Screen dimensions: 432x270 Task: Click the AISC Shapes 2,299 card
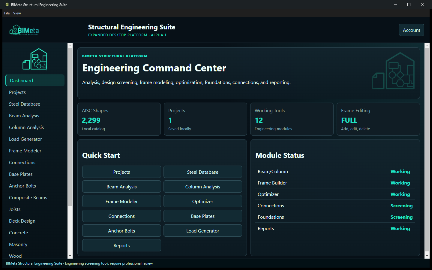(x=119, y=119)
